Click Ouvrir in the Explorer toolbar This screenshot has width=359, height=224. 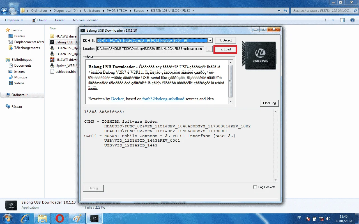pos(39,20)
